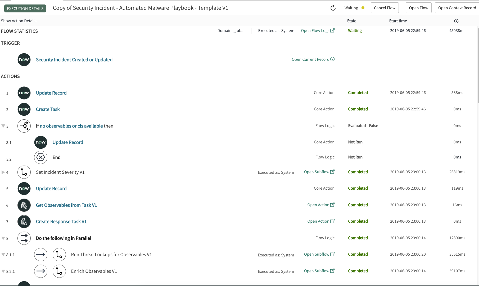The width and height of the screenshot is (479, 286).
Task: Click the 45038ms flow duration value
Action: pyautogui.click(x=457, y=31)
